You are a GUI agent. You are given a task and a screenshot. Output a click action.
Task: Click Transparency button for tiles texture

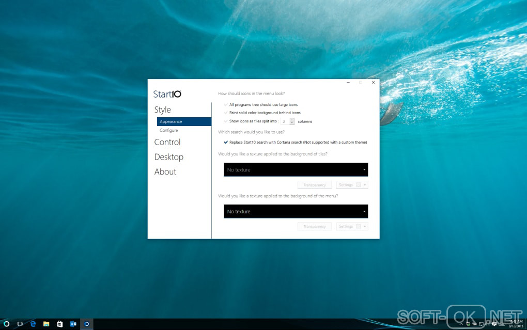pyautogui.click(x=315, y=185)
